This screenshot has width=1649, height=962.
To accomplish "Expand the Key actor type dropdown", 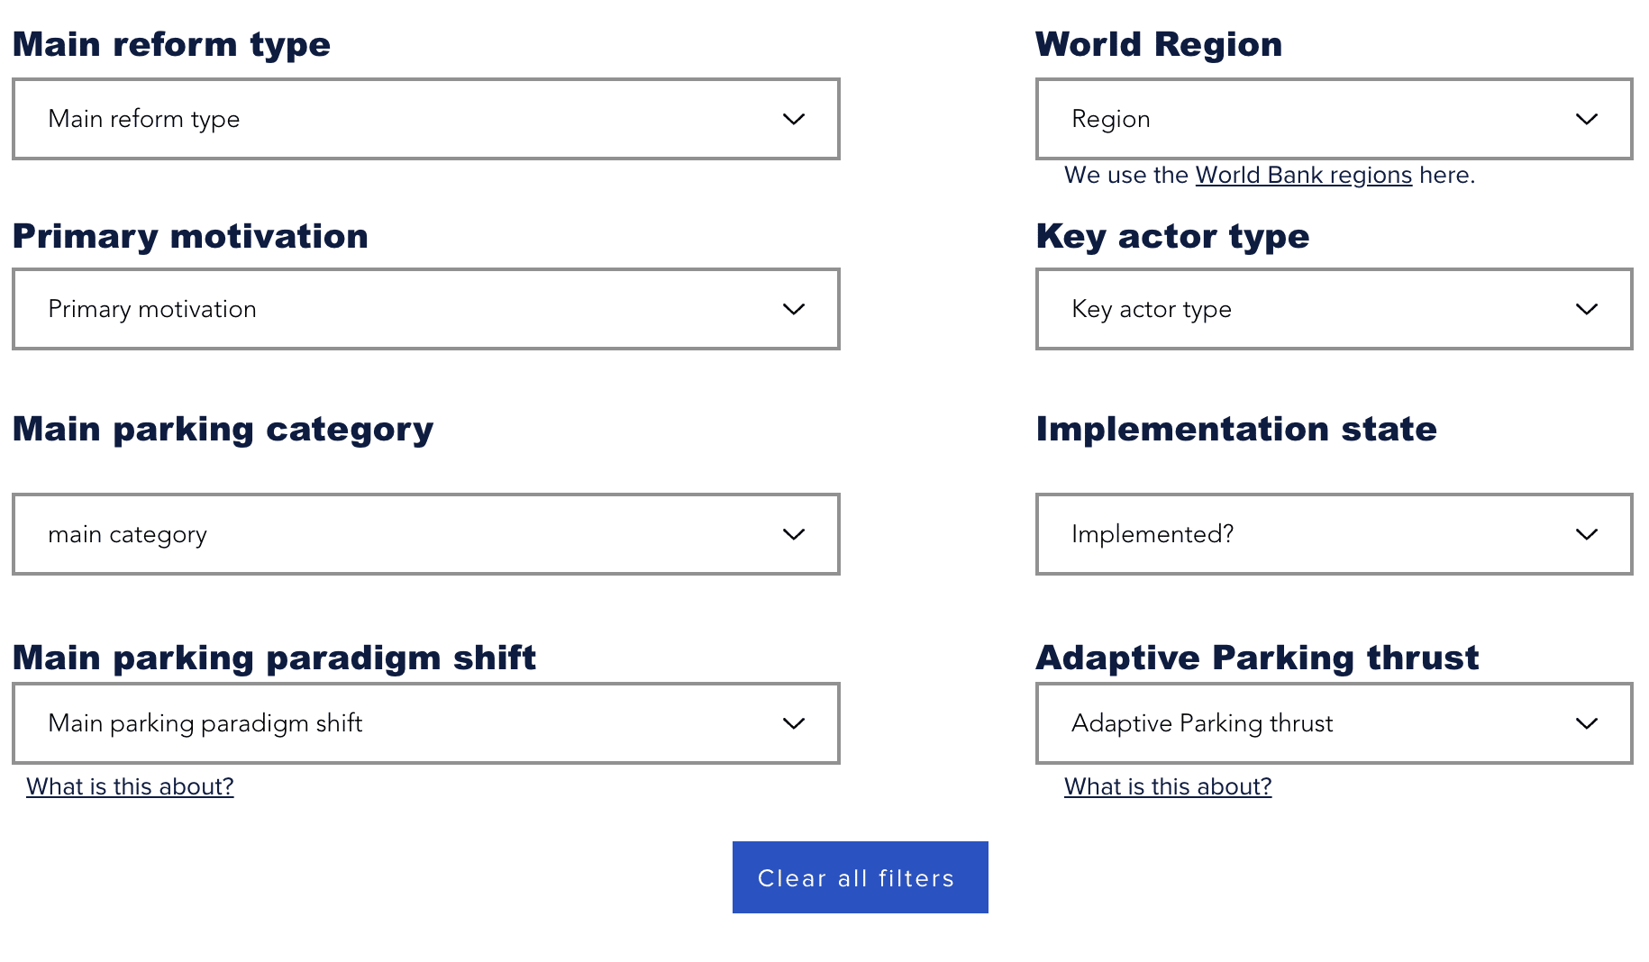I will pos(1334,309).
